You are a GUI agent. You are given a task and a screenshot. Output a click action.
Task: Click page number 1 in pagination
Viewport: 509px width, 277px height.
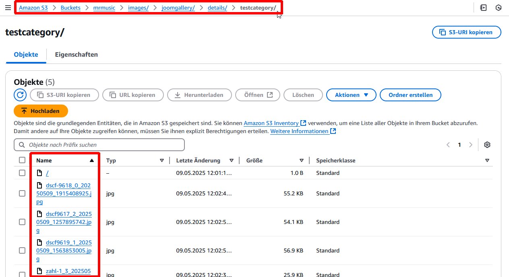(459, 145)
